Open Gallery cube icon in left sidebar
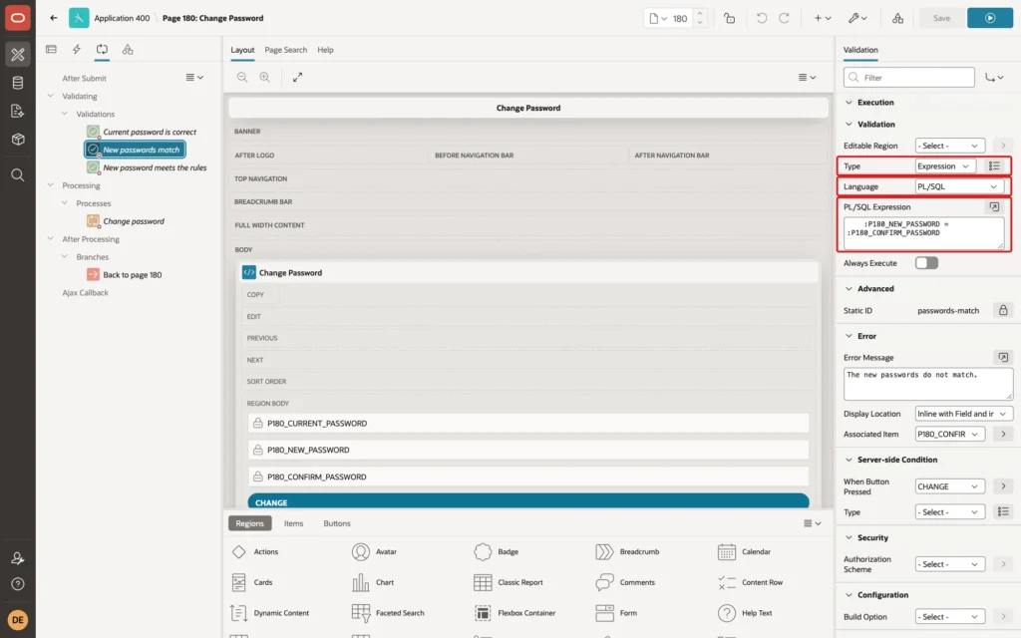The height and width of the screenshot is (638, 1021). (x=18, y=140)
